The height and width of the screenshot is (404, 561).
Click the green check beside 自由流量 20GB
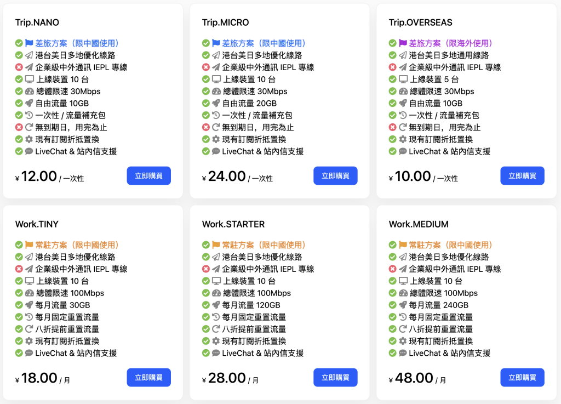tap(206, 104)
